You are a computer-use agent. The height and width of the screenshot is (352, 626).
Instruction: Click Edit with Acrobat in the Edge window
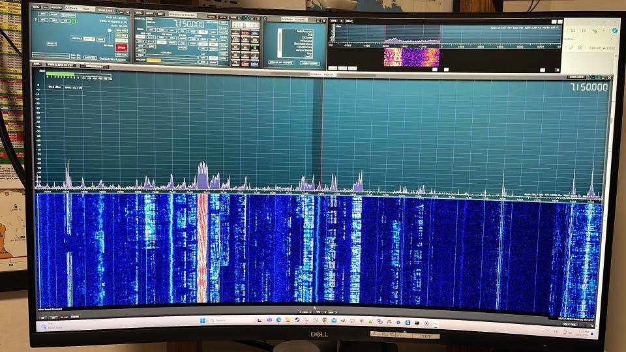tap(603, 48)
